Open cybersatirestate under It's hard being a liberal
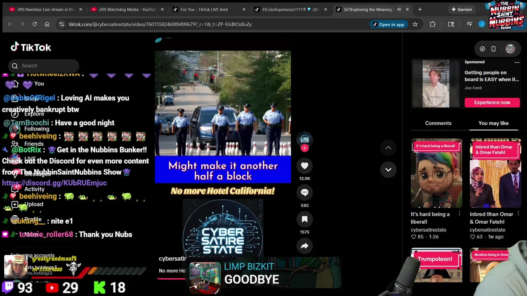The height and width of the screenshot is (296, 527). pos(428,230)
